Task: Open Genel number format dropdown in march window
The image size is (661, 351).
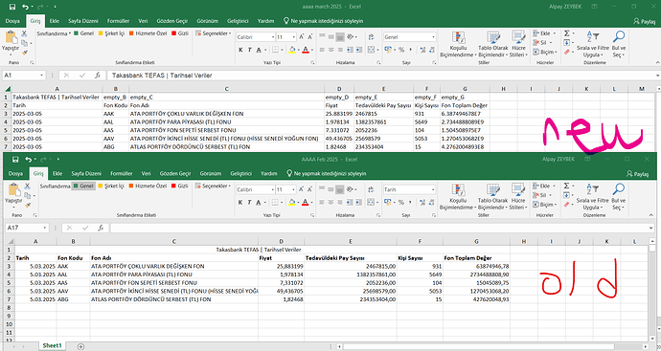Action: 433,37
